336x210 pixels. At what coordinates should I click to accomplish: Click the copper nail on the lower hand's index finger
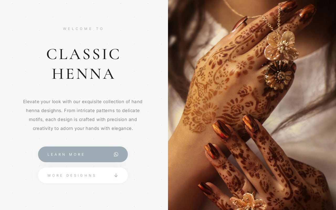click(250, 123)
